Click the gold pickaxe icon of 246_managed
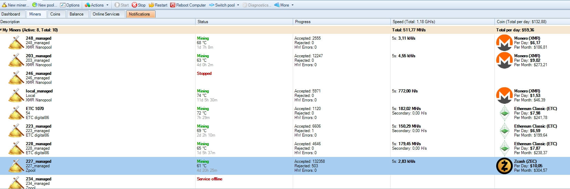This screenshot has width=570, height=189. click(x=16, y=78)
